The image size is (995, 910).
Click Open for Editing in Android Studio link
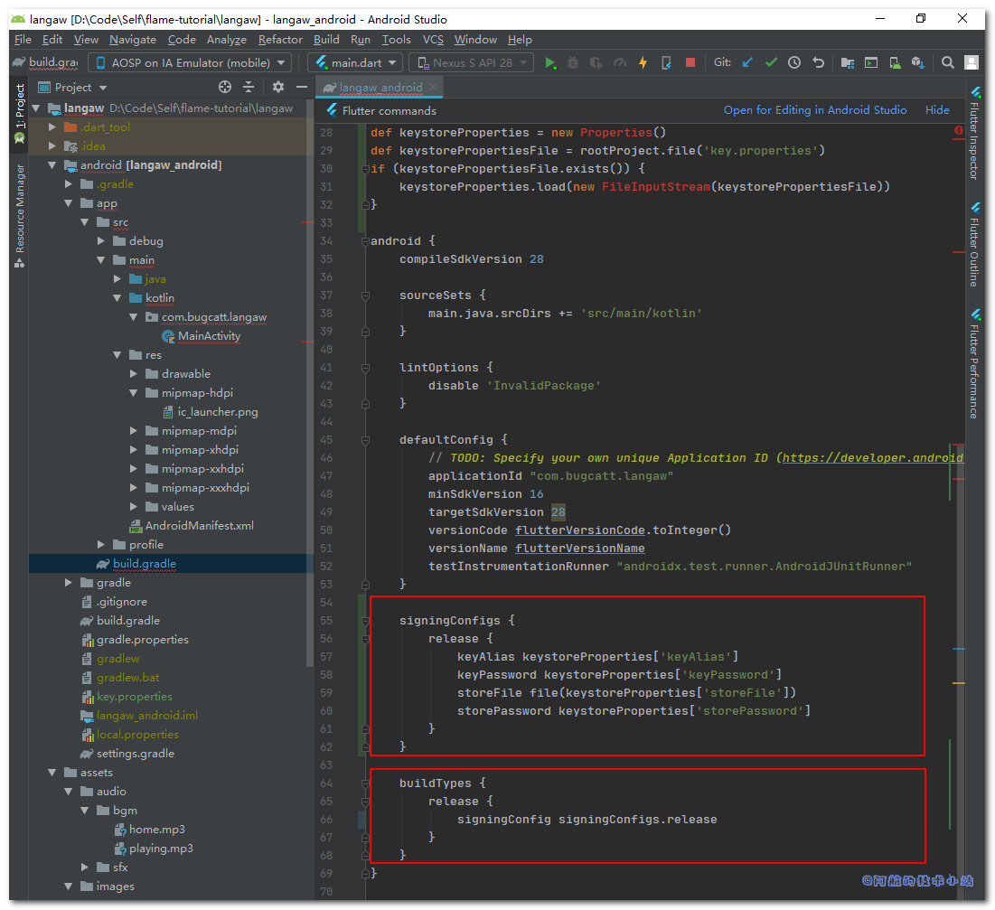(814, 109)
